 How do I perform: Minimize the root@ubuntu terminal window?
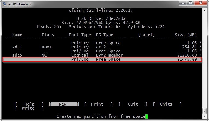pyautogui.click(x=183, y=3)
